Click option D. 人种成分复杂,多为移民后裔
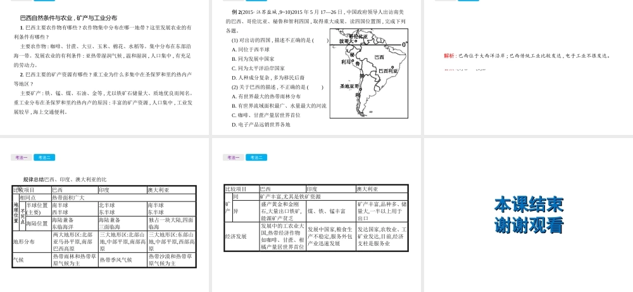This screenshot has height=292, width=633. pyautogui.click(x=268, y=77)
